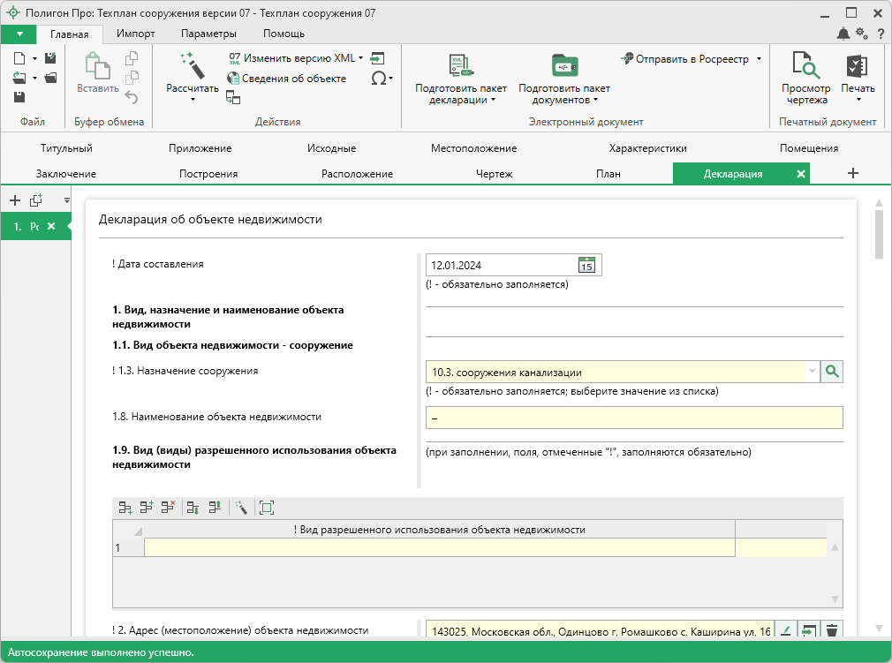Image resolution: width=892 pixels, height=663 pixels.
Task: Open the Характеристики section tab
Action: (647, 148)
